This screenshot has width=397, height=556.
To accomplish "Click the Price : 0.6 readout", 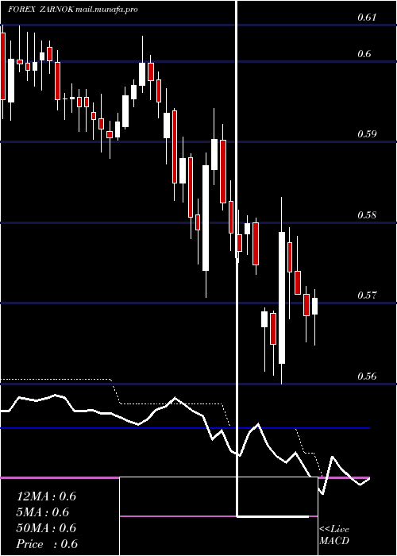I will pos(47,543).
